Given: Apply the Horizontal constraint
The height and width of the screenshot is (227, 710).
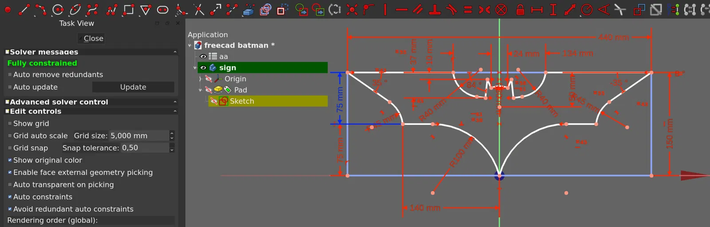Looking at the screenshot, I should tap(402, 9).
